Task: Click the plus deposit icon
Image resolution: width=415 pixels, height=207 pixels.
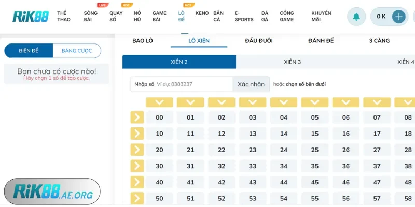Action: click(398, 17)
